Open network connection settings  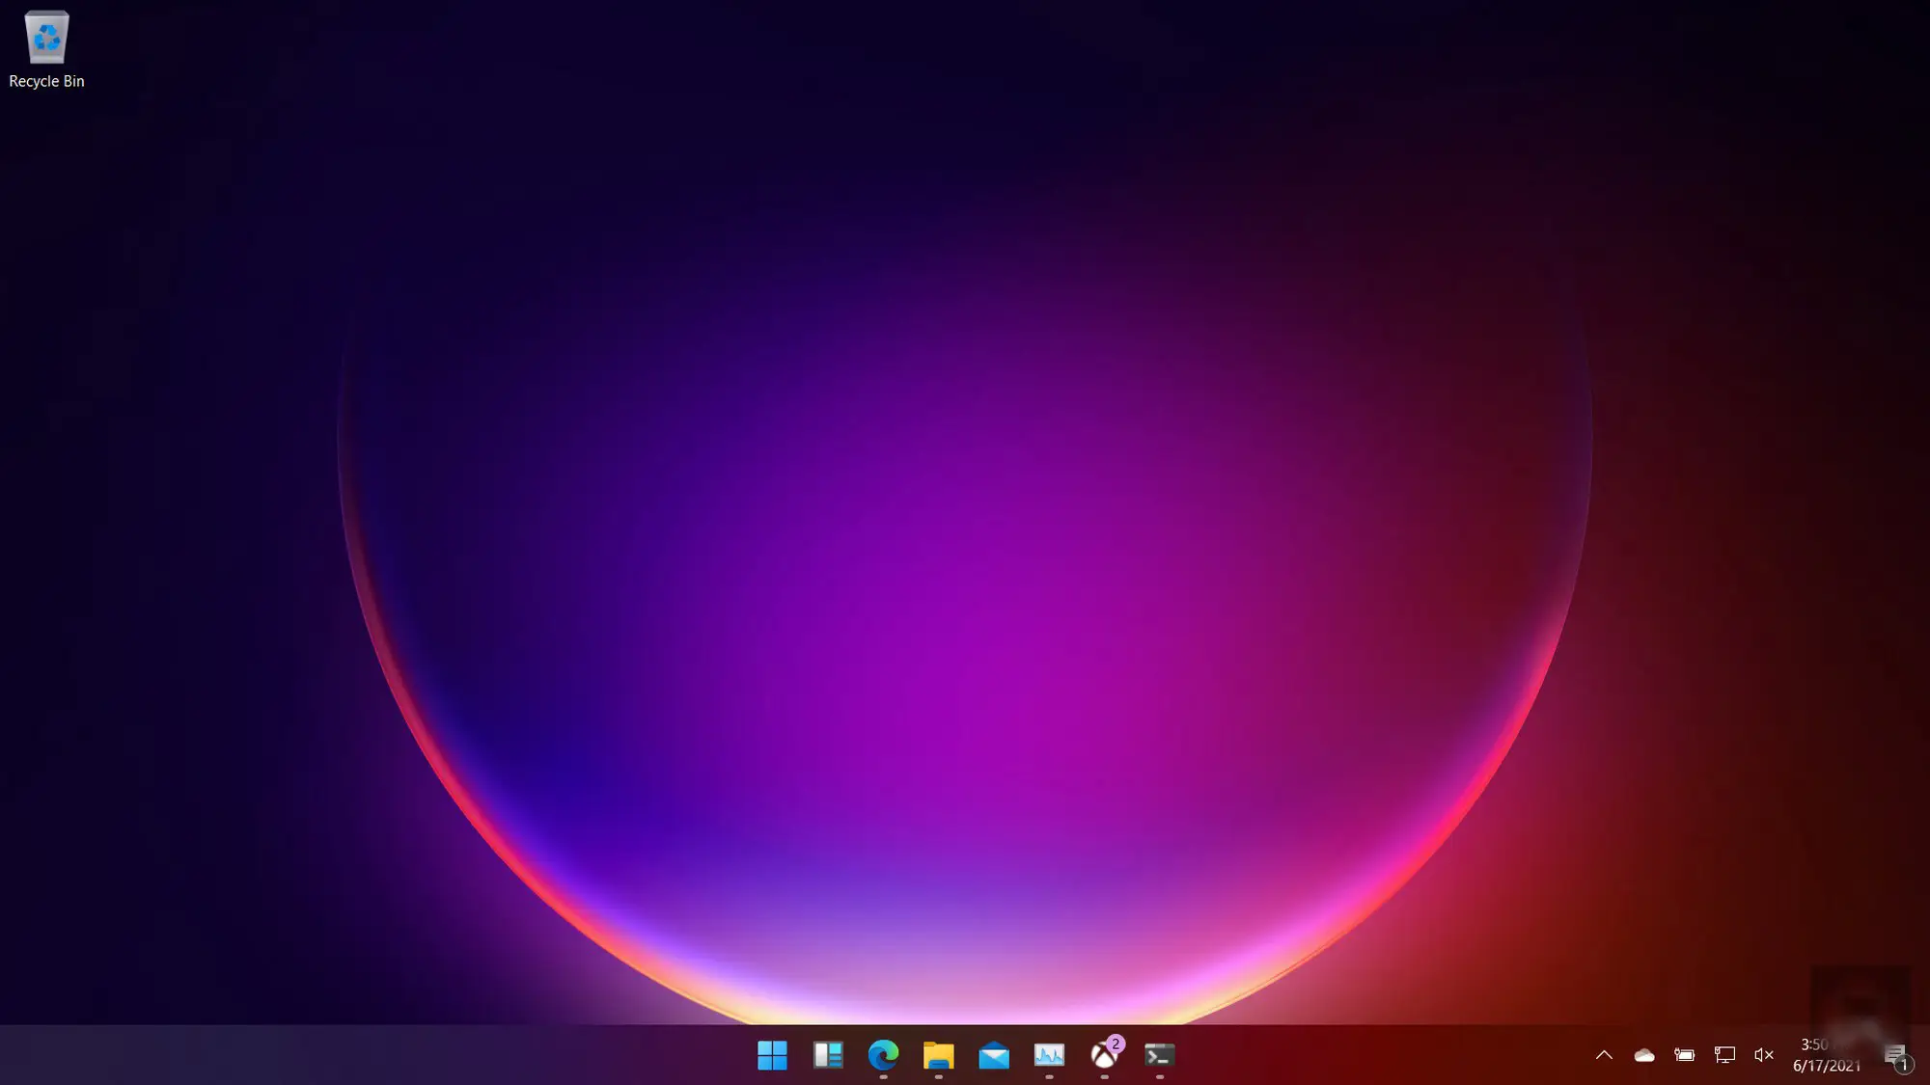(x=1724, y=1054)
